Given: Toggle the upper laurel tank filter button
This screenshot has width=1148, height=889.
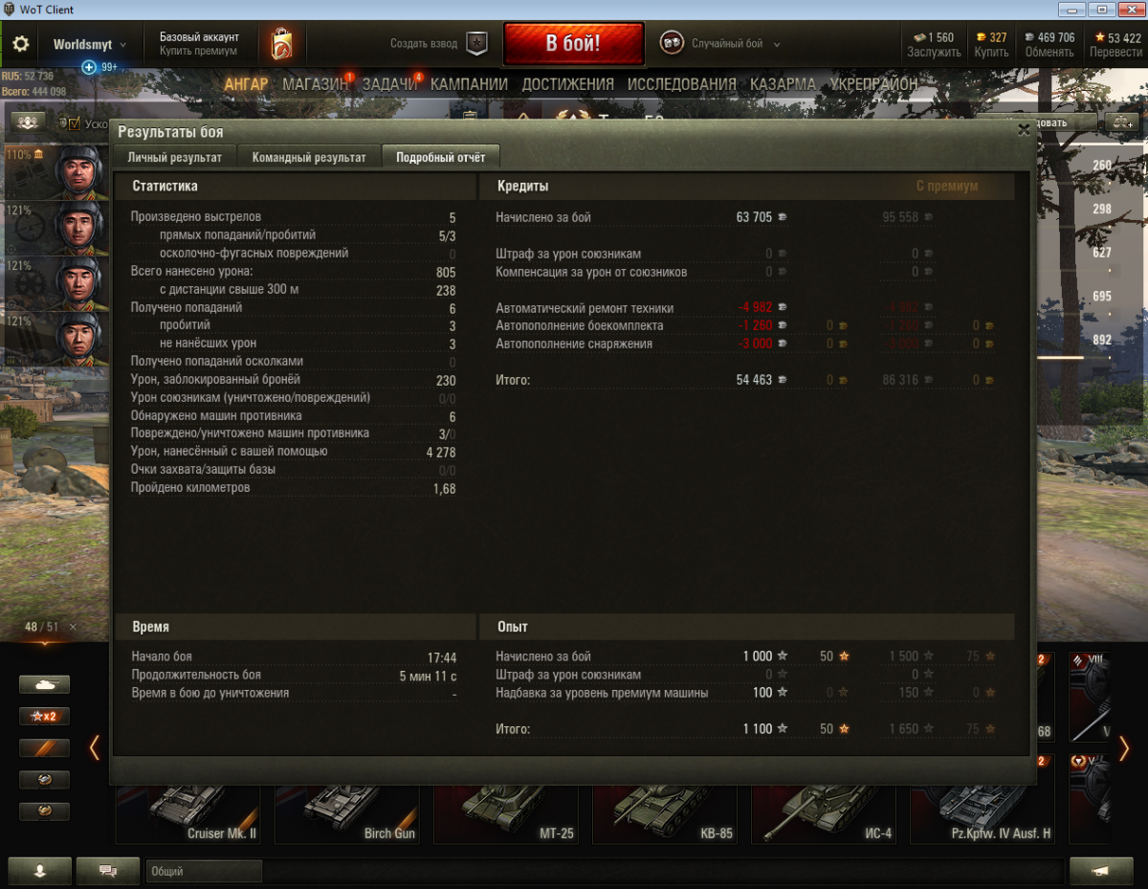Looking at the screenshot, I should click(45, 780).
